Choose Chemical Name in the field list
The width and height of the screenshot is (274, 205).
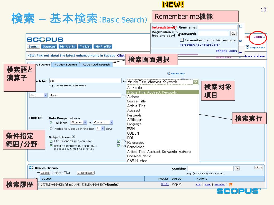click(139, 156)
